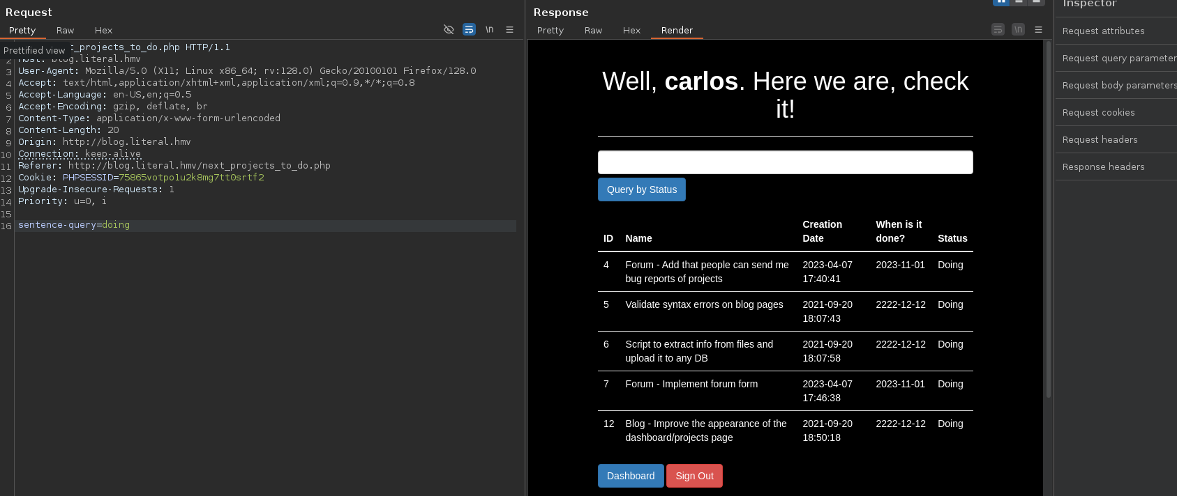Image resolution: width=1177 pixels, height=496 pixels.
Task: Select the side-by-side split layout icon
Action: (1001, 2)
